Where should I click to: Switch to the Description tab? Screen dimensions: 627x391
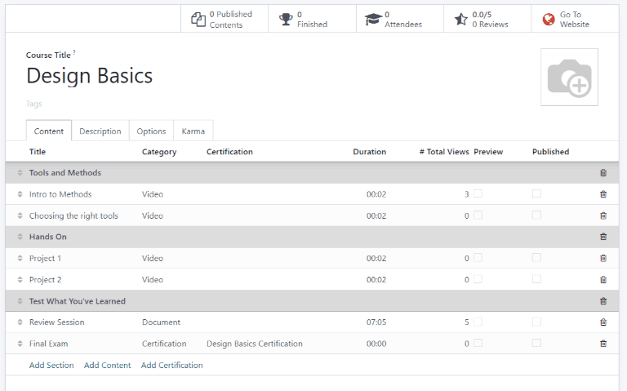100,131
